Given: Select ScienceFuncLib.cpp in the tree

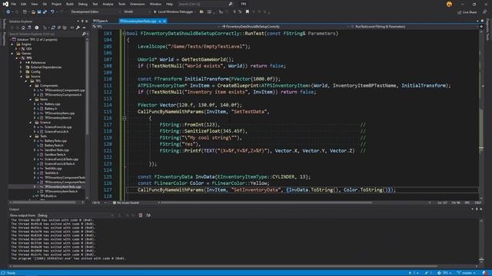Looking at the screenshot, I should (58, 127).
